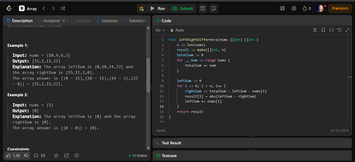
Task: Star the problem as favorite
Action: pyautogui.click(x=56, y=155)
